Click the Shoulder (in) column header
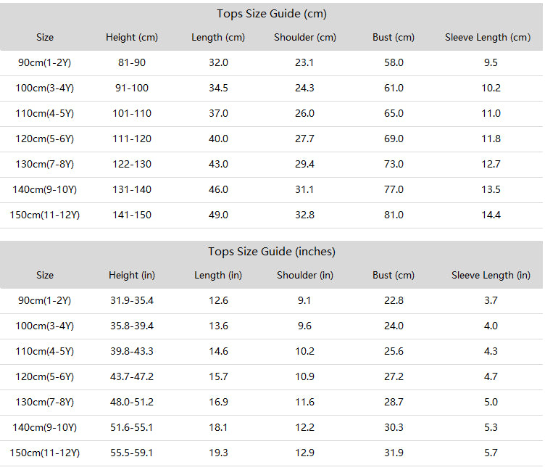The height and width of the screenshot is (470, 545). point(305,275)
